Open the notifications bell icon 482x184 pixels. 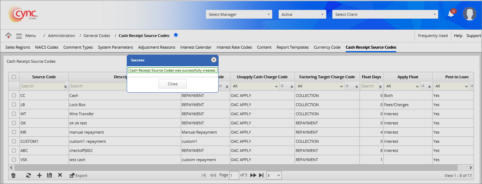pos(451,14)
